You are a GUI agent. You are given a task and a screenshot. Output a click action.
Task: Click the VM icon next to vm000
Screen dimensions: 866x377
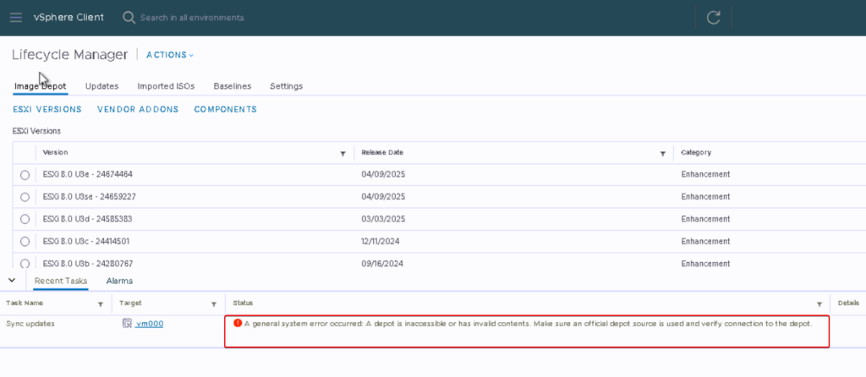(127, 324)
